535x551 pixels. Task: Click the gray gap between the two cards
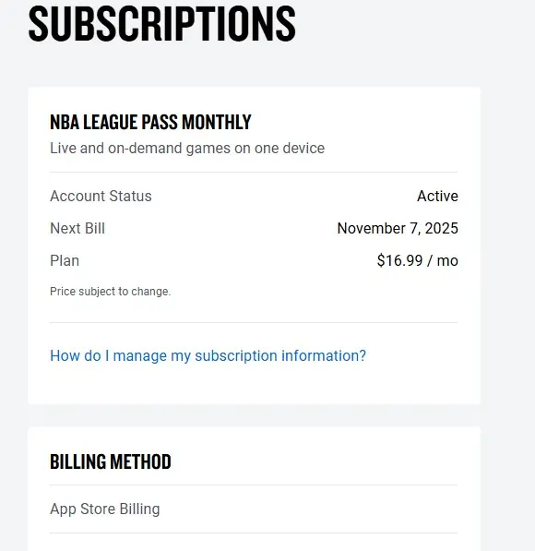tap(254, 415)
